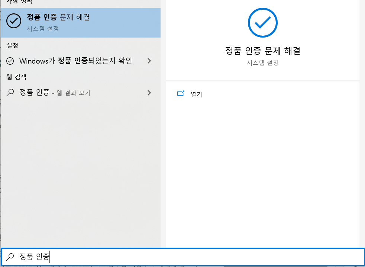
Task: Click magnifier icon beside 정품 인증 웹 결과 보기
Action: tap(10, 93)
